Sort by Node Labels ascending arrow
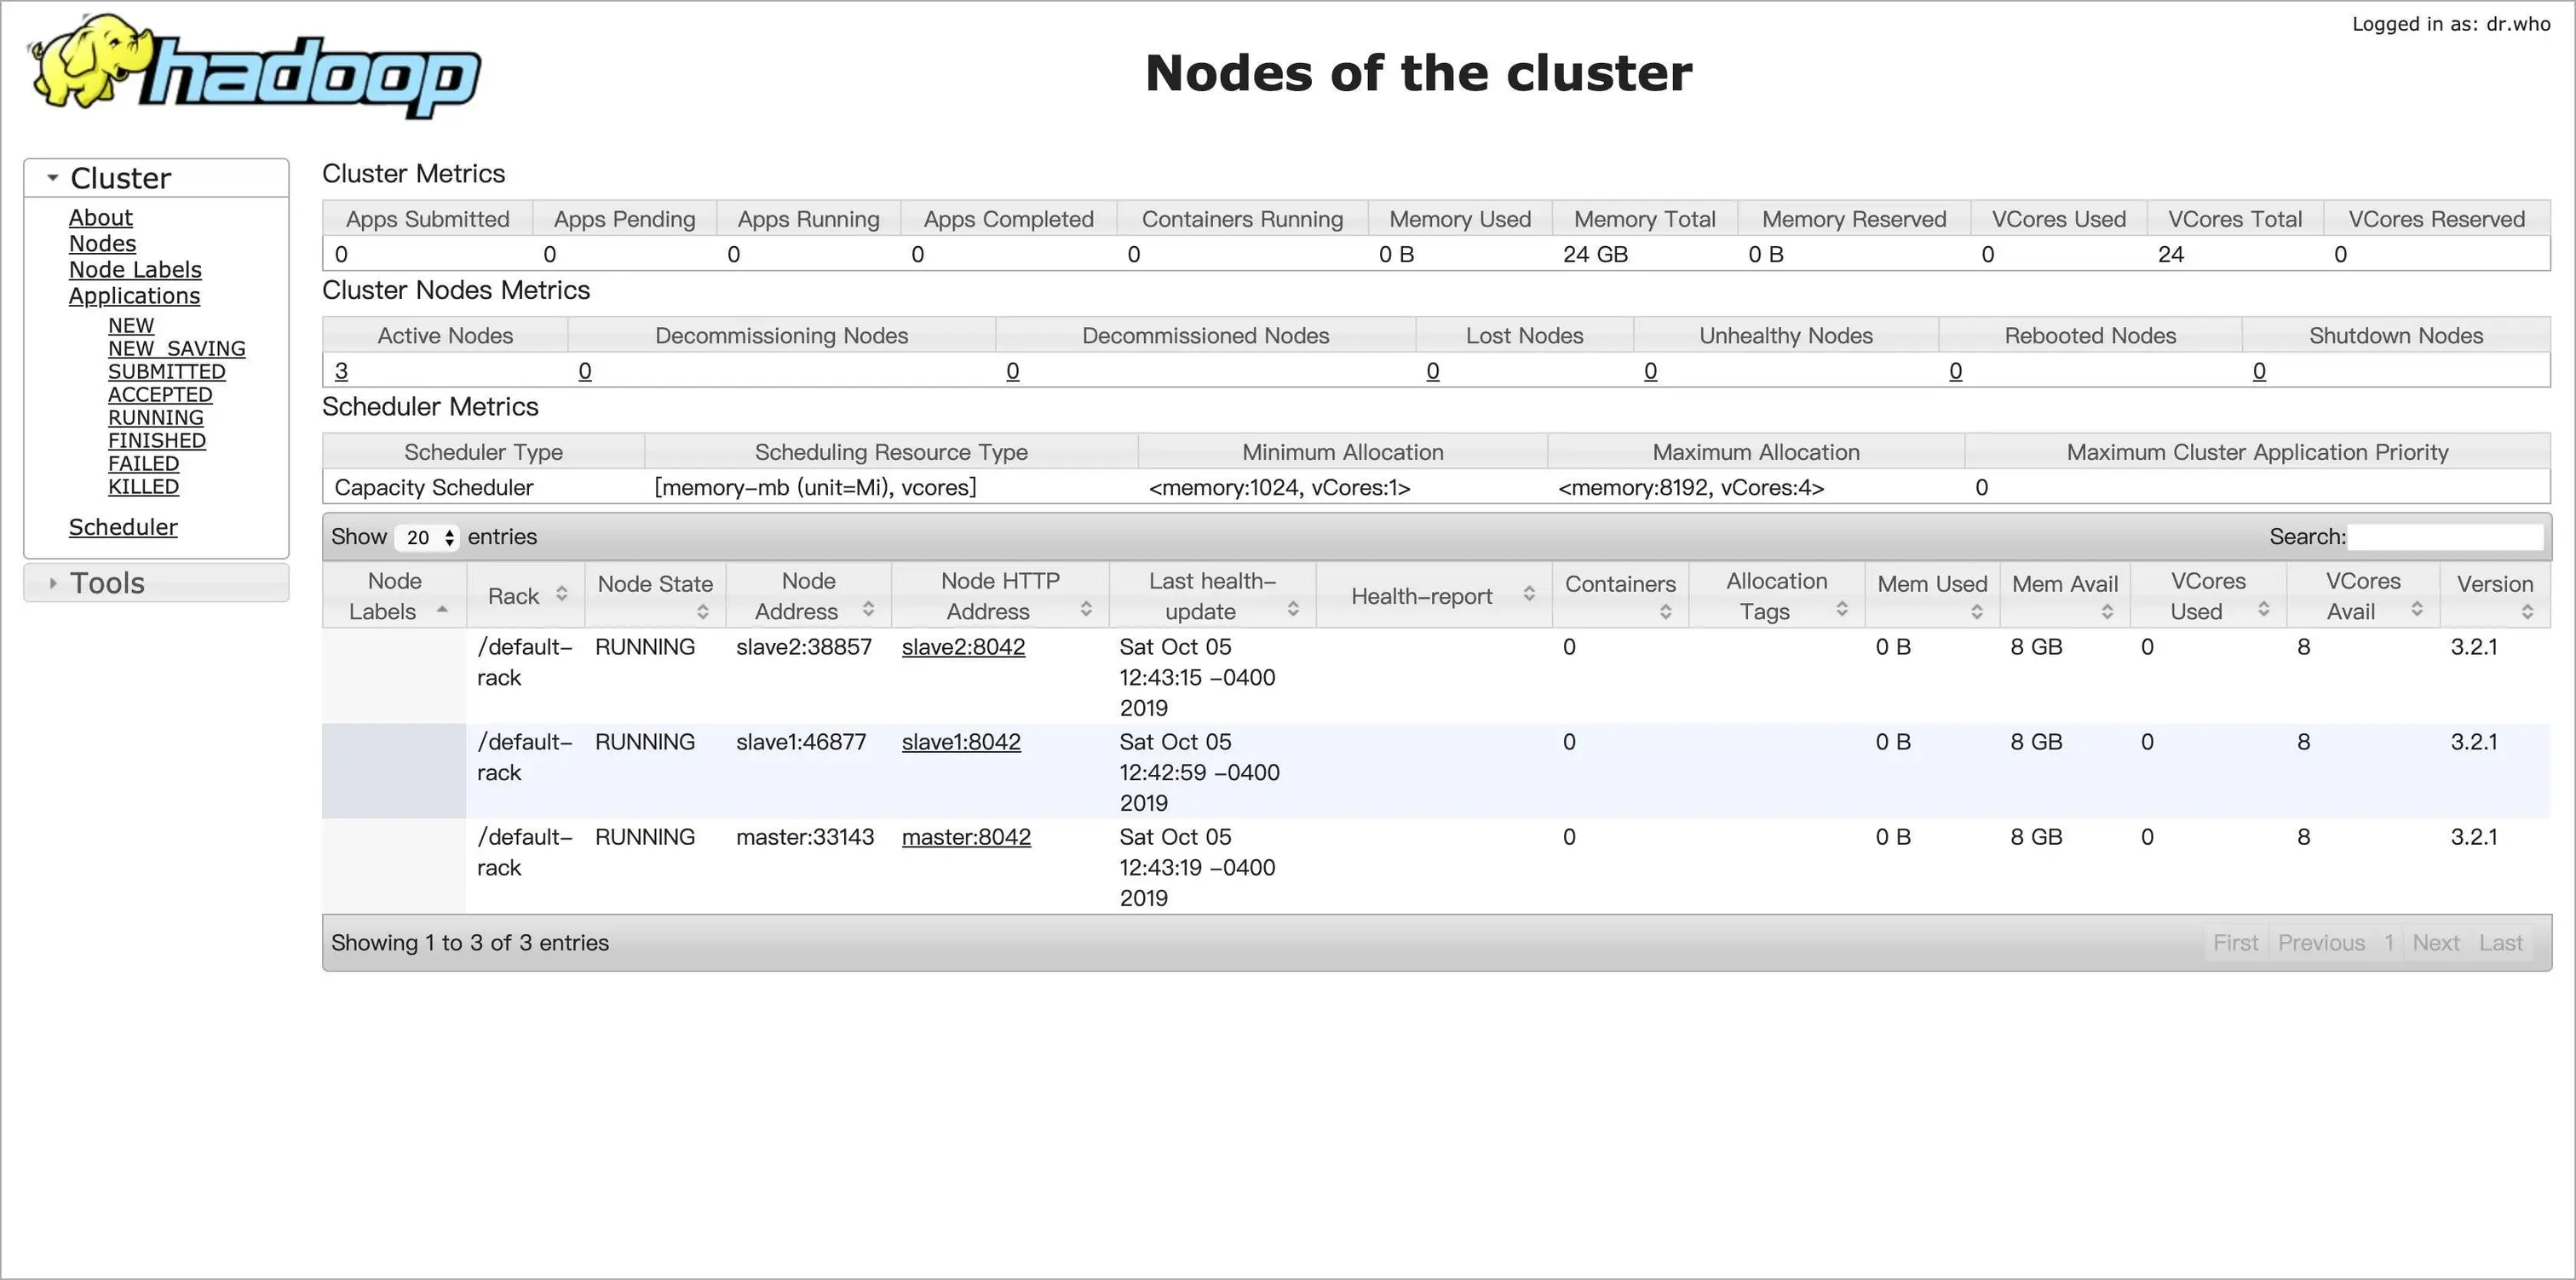The image size is (2576, 1280). [x=442, y=609]
